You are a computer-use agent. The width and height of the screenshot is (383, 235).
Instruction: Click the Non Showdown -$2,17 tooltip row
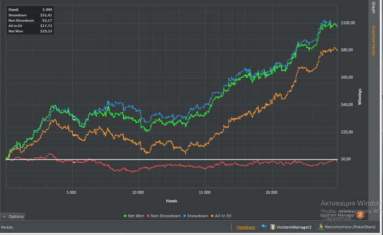pos(30,20)
